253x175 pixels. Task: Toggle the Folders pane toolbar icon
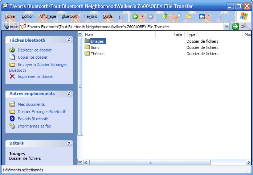[x=188, y=16]
